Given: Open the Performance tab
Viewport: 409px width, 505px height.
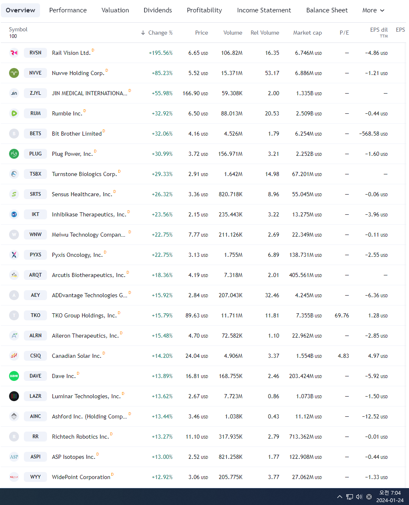Looking at the screenshot, I should [x=68, y=10].
